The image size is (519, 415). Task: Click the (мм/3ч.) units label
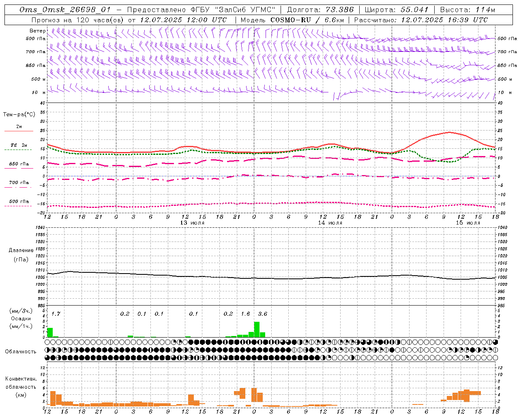click(21, 311)
